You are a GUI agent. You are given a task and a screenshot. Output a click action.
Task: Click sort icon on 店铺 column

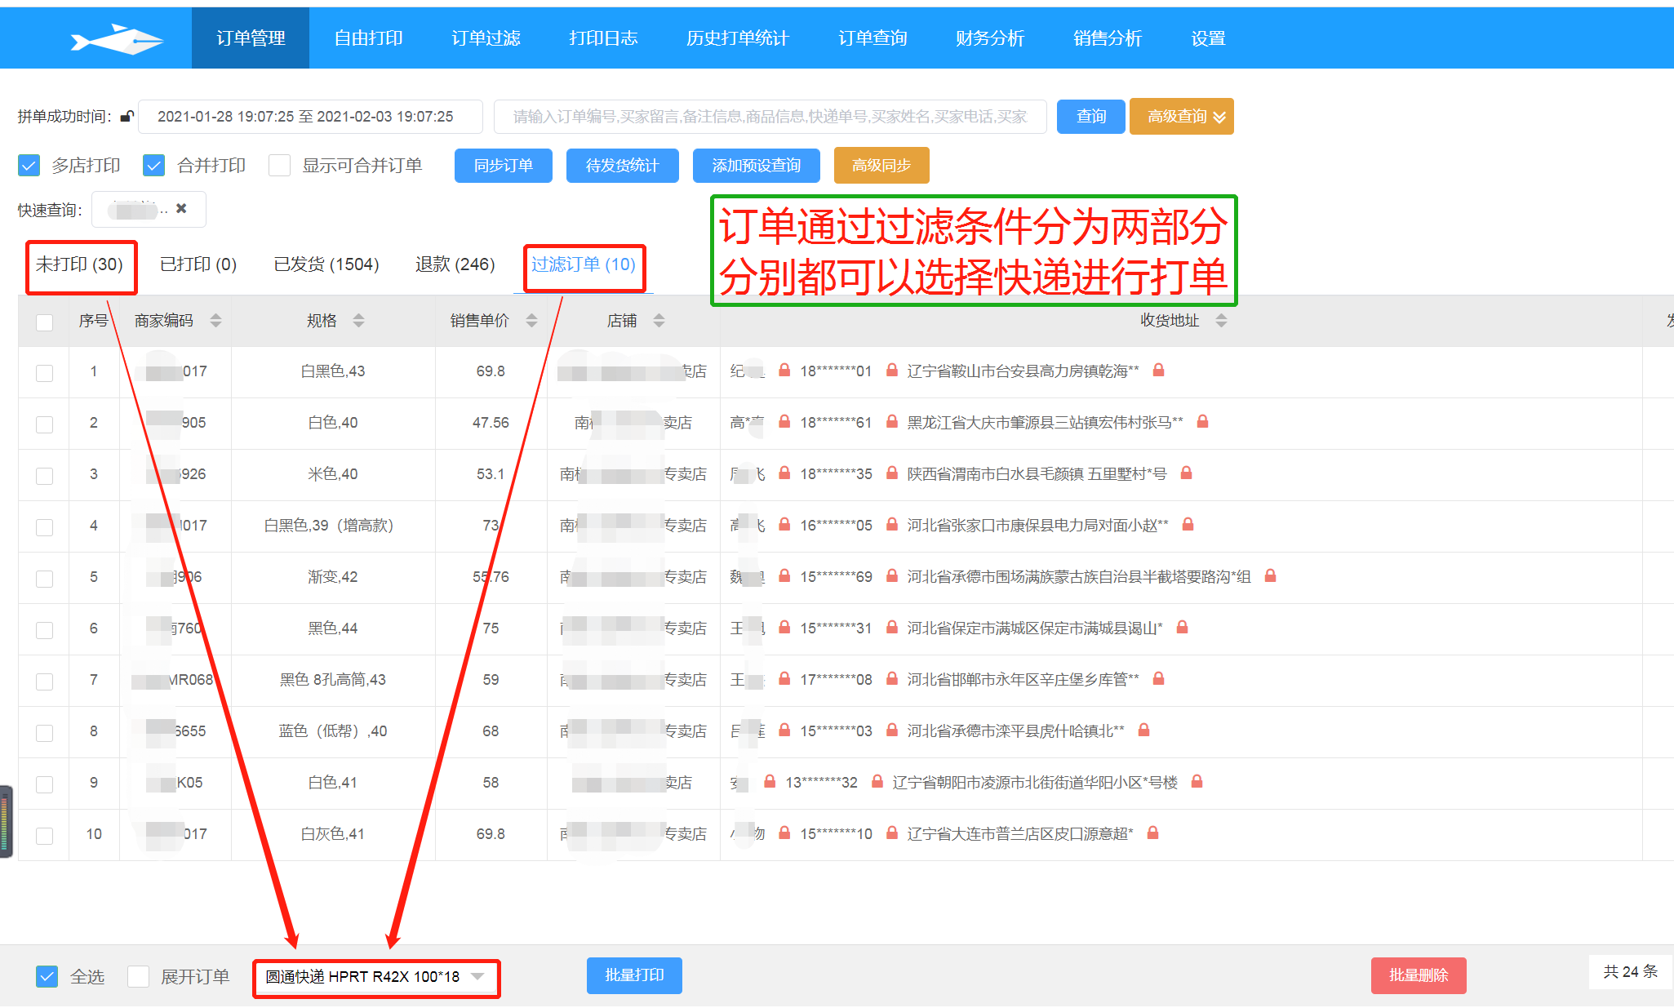tap(659, 320)
